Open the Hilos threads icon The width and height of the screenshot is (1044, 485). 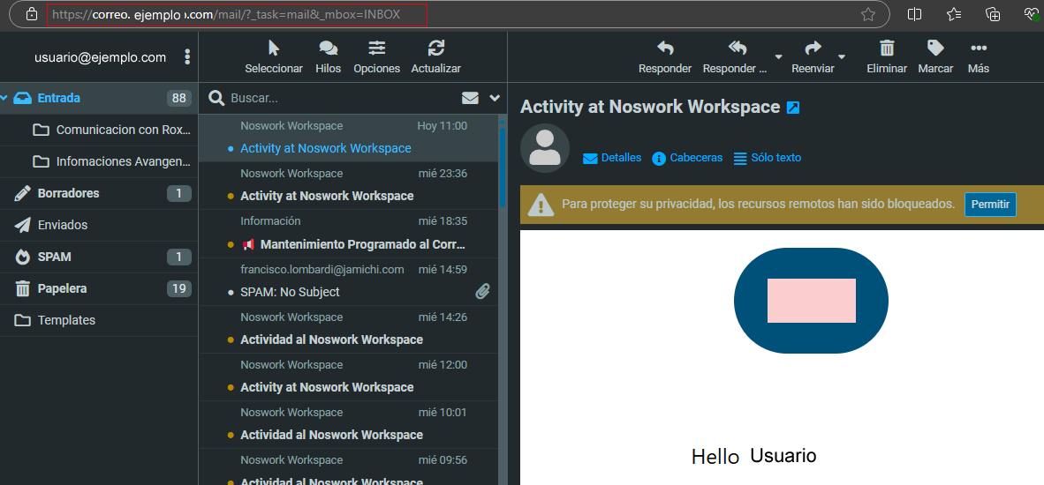point(328,49)
